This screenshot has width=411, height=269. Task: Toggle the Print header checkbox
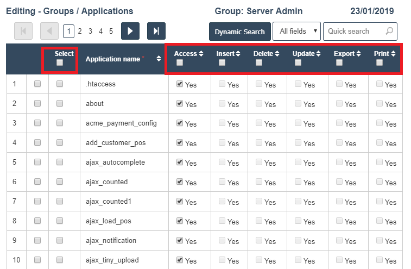point(380,62)
